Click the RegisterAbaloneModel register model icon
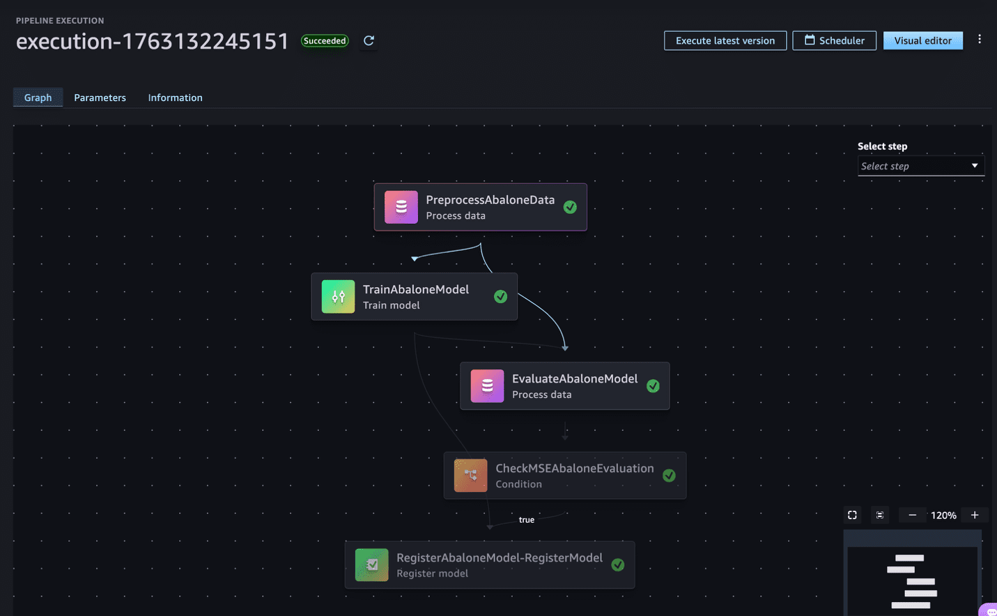 (x=372, y=565)
